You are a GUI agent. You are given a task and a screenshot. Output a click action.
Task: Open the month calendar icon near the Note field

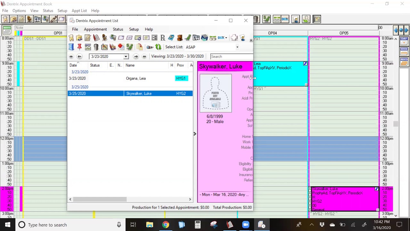(7, 30)
